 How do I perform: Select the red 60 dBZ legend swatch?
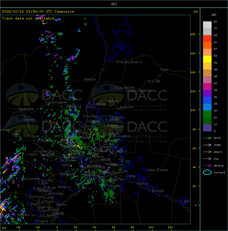(207, 39)
